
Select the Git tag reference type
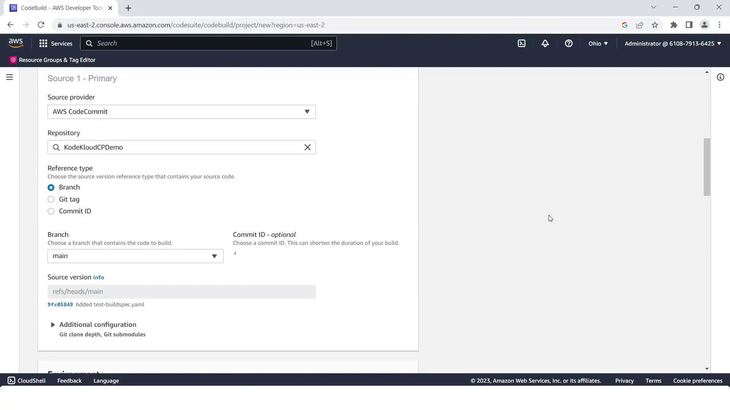click(51, 199)
